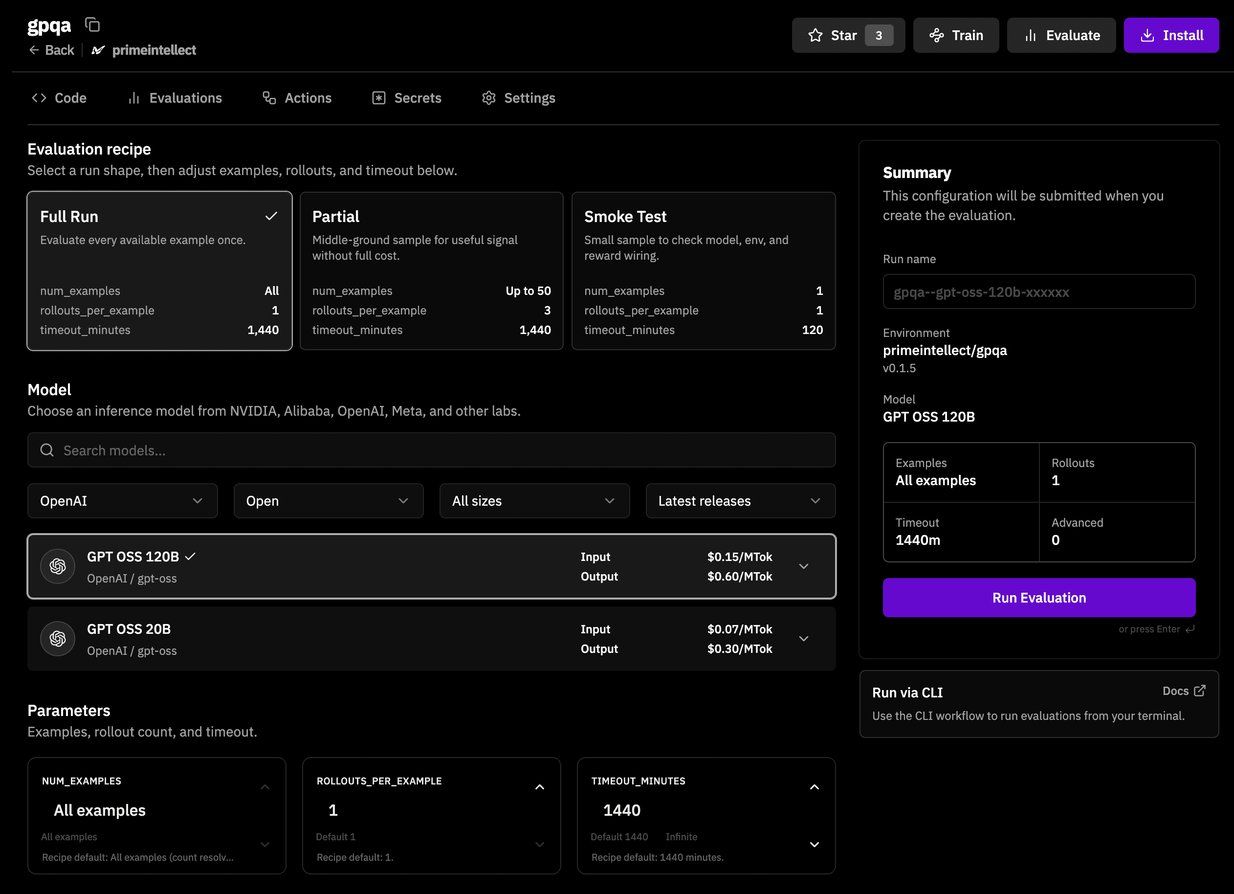This screenshot has height=894, width=1234.
Task: Decrease timeout_minutes with down arrow
Action: [x=815, y=845]
